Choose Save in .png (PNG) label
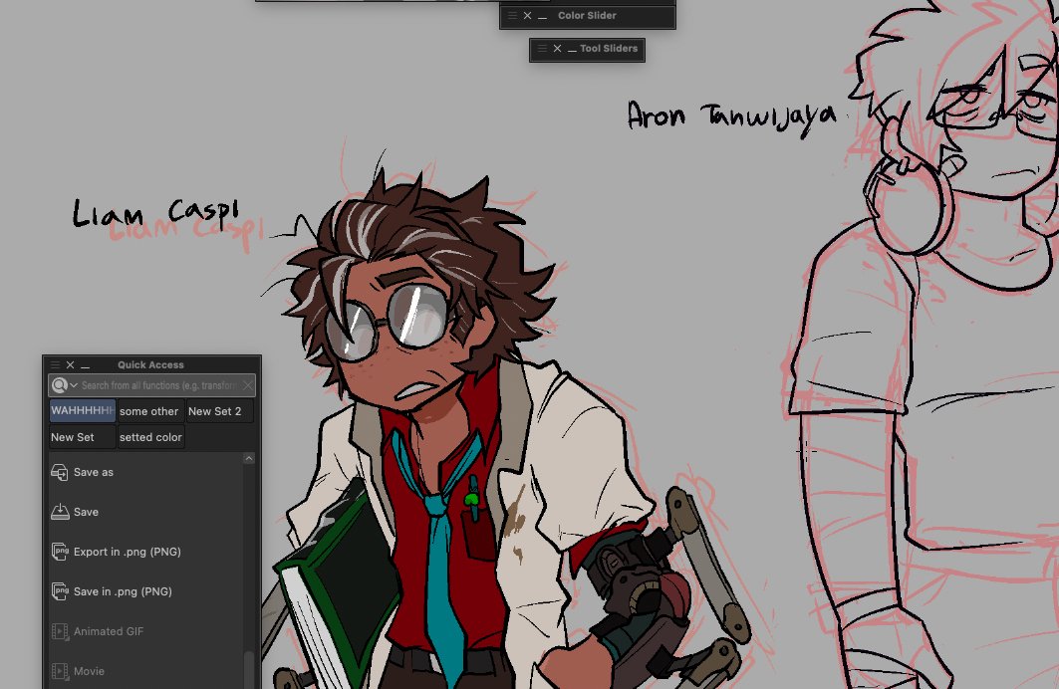Image resolution: width=1059 pixels, height=689 pixels. pos(123,591)
